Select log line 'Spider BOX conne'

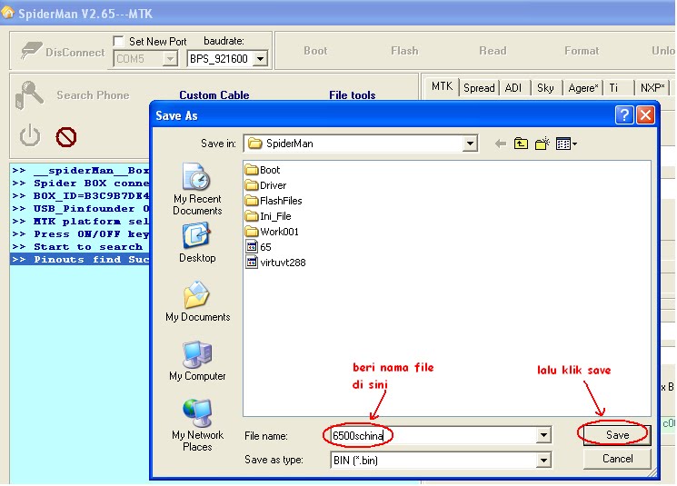tap(80, 183)
